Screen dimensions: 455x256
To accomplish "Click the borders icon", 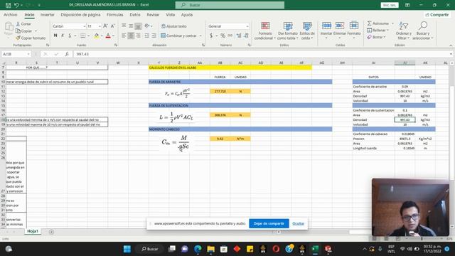I will pyautogui.click(x=82, y=36).
